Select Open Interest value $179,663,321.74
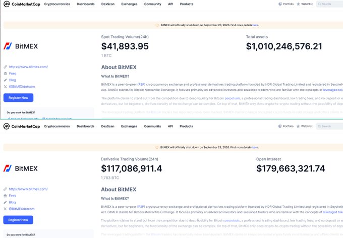 [x=291, y=168]
